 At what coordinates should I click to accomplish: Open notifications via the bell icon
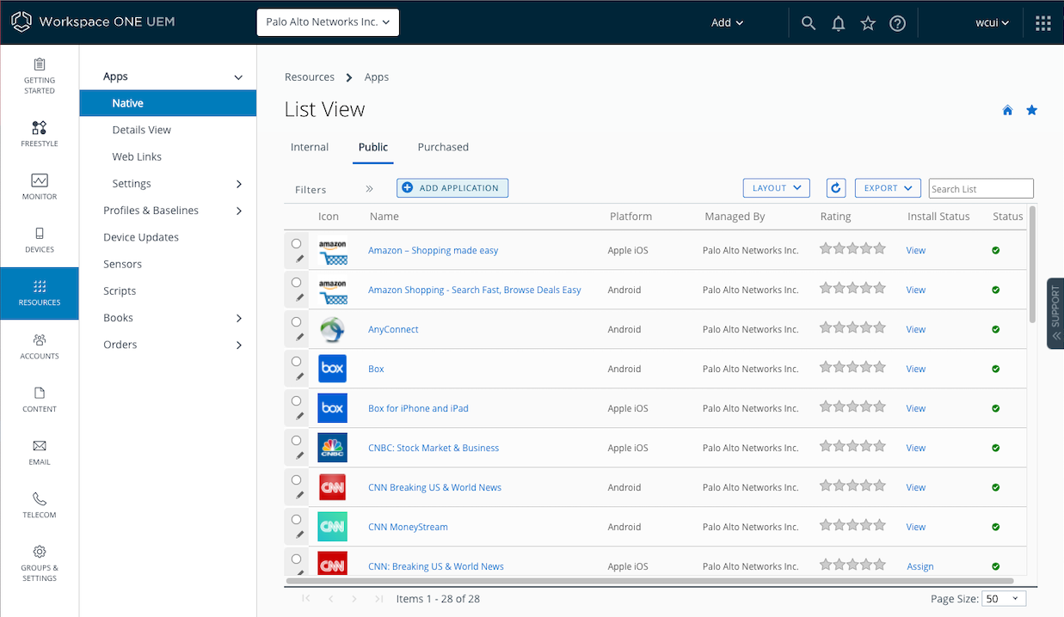[838, 23]
